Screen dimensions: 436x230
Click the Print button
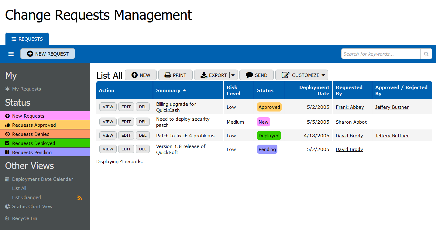175,75
